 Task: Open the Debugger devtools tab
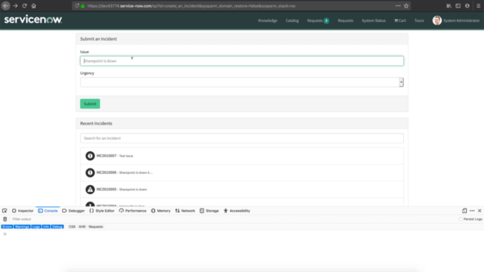[x=73, y=211]
